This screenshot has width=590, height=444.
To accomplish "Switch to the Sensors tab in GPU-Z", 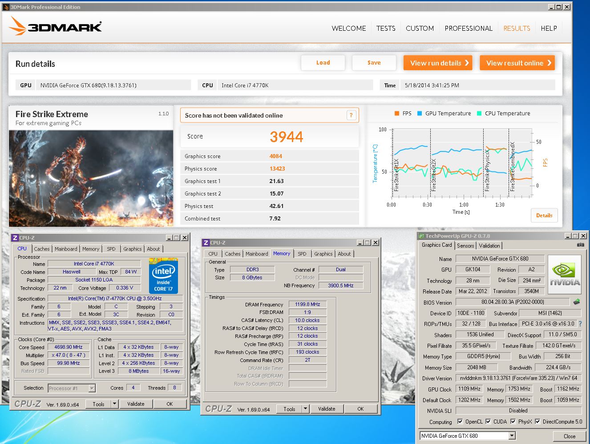I will tap(465, 246).
